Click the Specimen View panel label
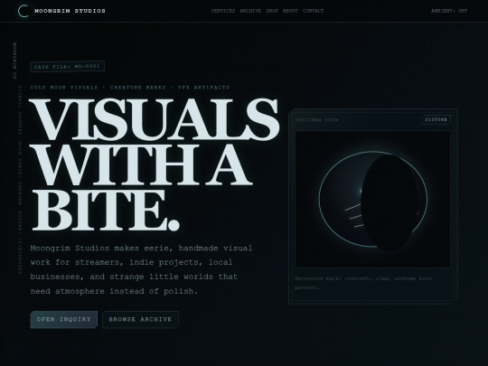 coord(316,120)
